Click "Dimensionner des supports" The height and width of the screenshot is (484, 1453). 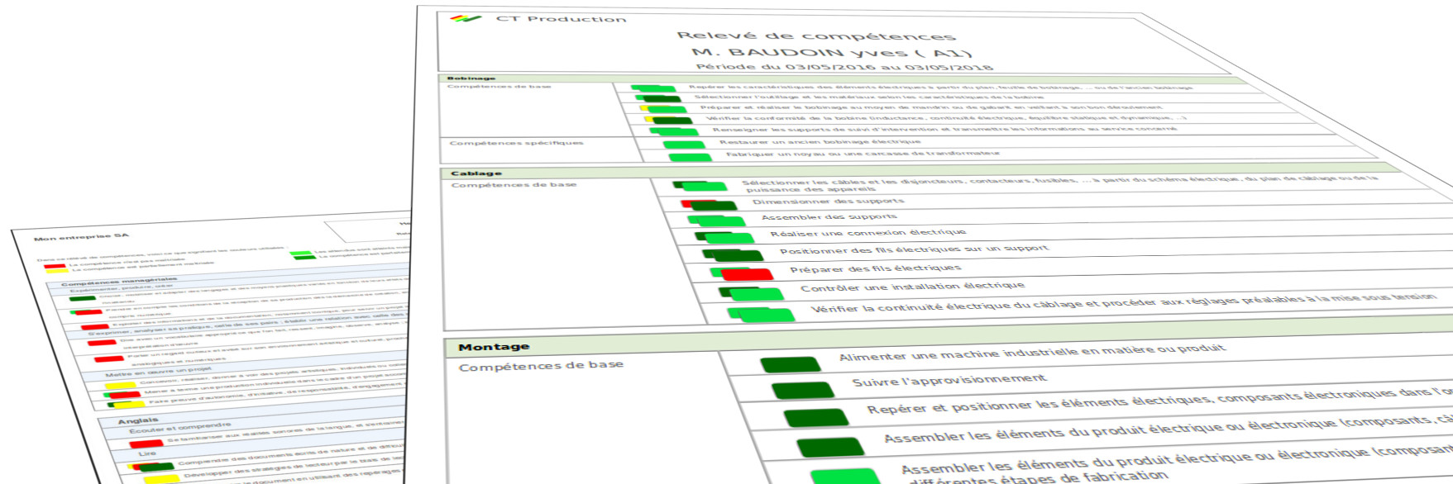(x=828, y=201)
